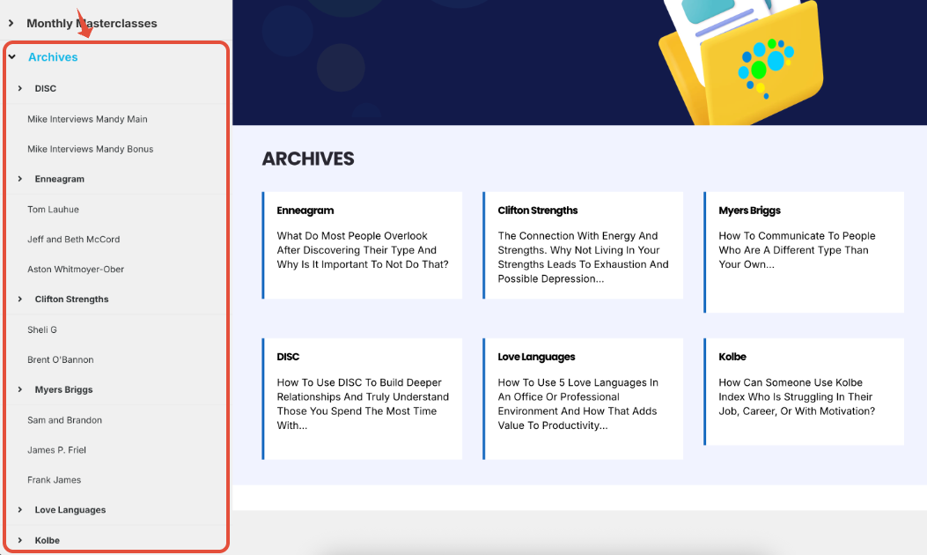This screenshot has width=927, height=555.
Task: Open the Monthly Masterclasses menu label
Action: (x=92, y=23)
